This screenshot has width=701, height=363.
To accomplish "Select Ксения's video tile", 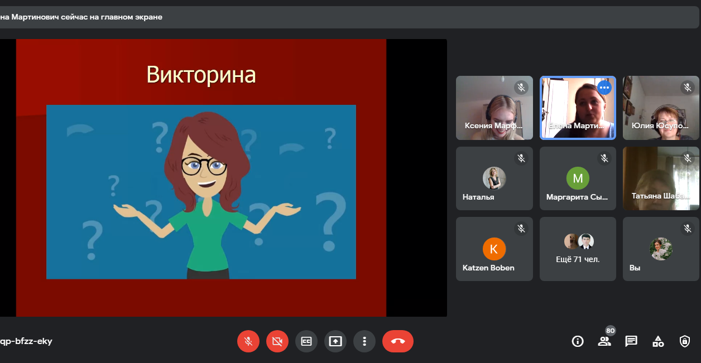I will [x=494, y=108].
